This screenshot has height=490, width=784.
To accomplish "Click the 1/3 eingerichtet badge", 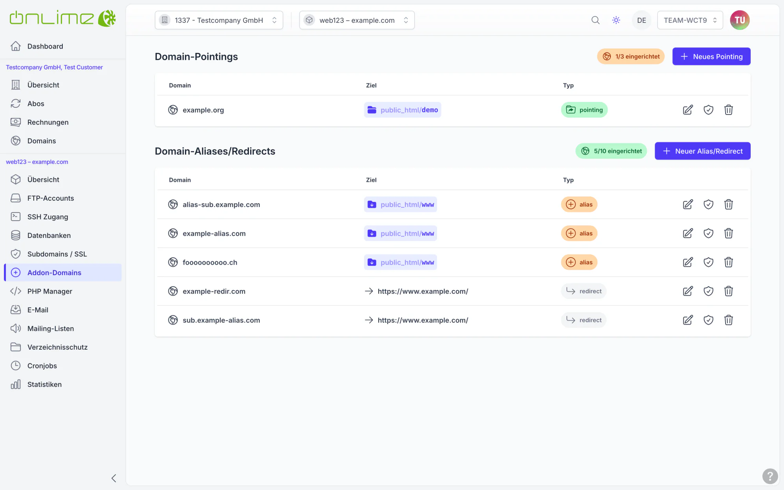I will pos(631,56).
